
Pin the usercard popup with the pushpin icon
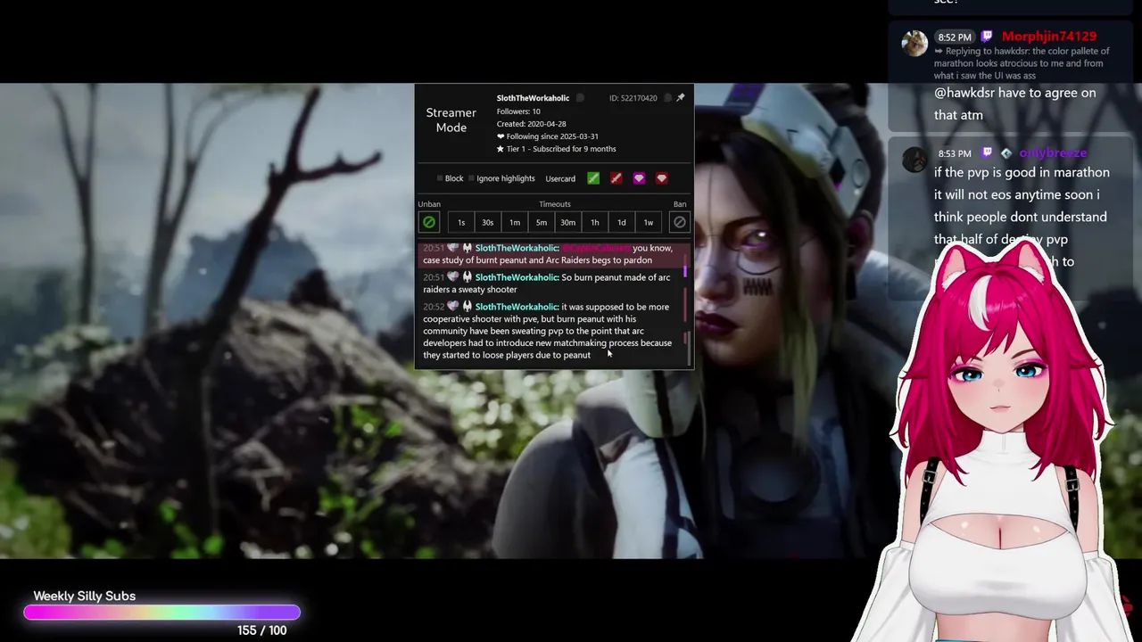coord(681,97)
